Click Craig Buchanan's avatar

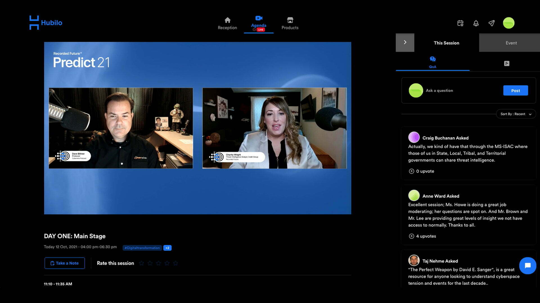[414, 137]
